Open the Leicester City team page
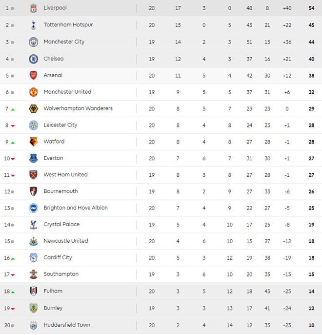This screenshot has height=335, width=322. pyautogui.click(x=60, y=125)
